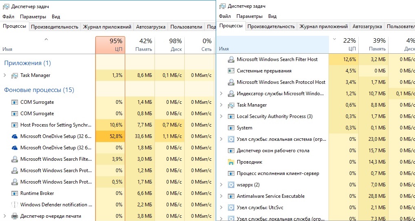Click Antimalware Service Executable icon

231,196
